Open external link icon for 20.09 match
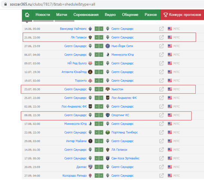The image size is (204, 180). click(x=161, y=167)
